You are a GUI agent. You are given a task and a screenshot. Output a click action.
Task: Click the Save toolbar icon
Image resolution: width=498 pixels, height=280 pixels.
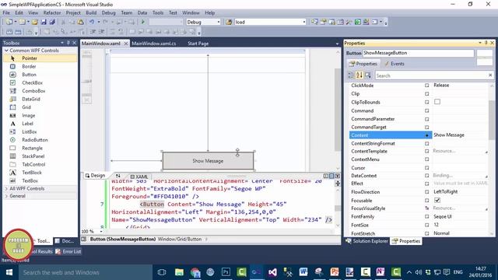point(44,22)
